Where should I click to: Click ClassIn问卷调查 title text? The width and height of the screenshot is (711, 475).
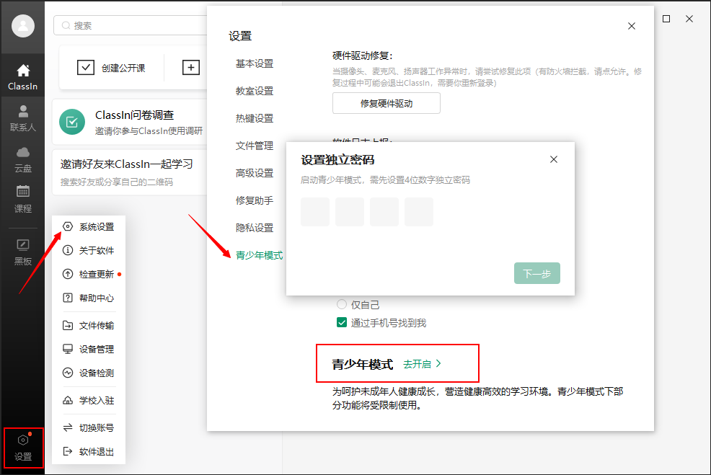point(135,115)
